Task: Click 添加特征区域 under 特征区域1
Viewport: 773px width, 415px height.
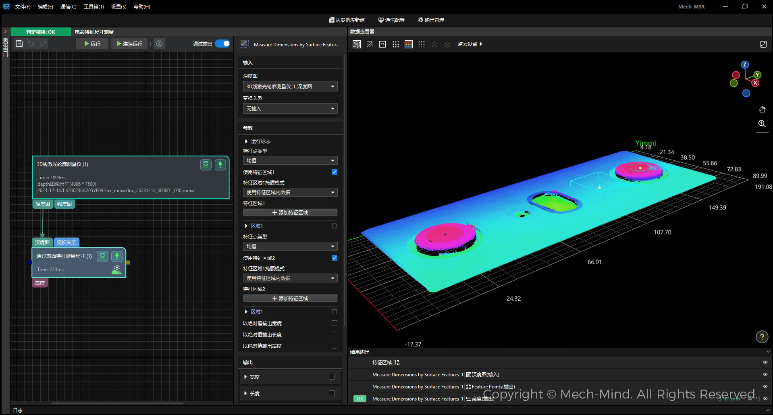Action: tap(290, 212)
